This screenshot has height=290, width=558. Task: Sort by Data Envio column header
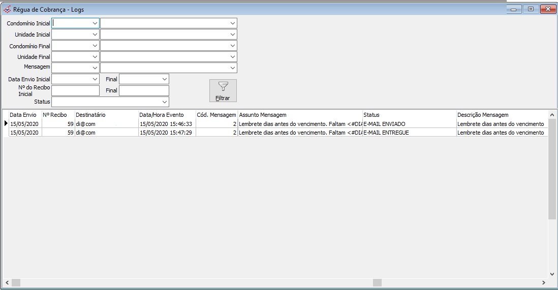(23, 115)
